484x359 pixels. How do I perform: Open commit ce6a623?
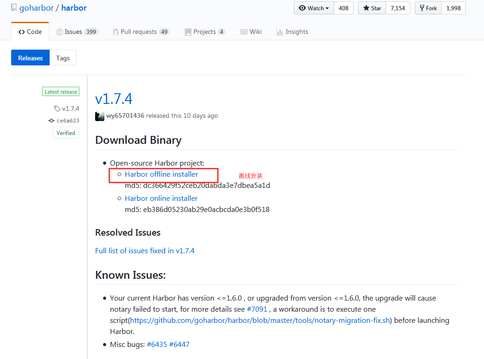click(x=68, y=121)
